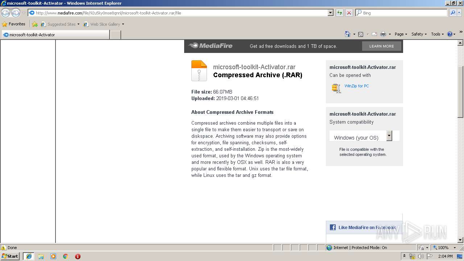Open the Tools menu

(x=438, y=34)
